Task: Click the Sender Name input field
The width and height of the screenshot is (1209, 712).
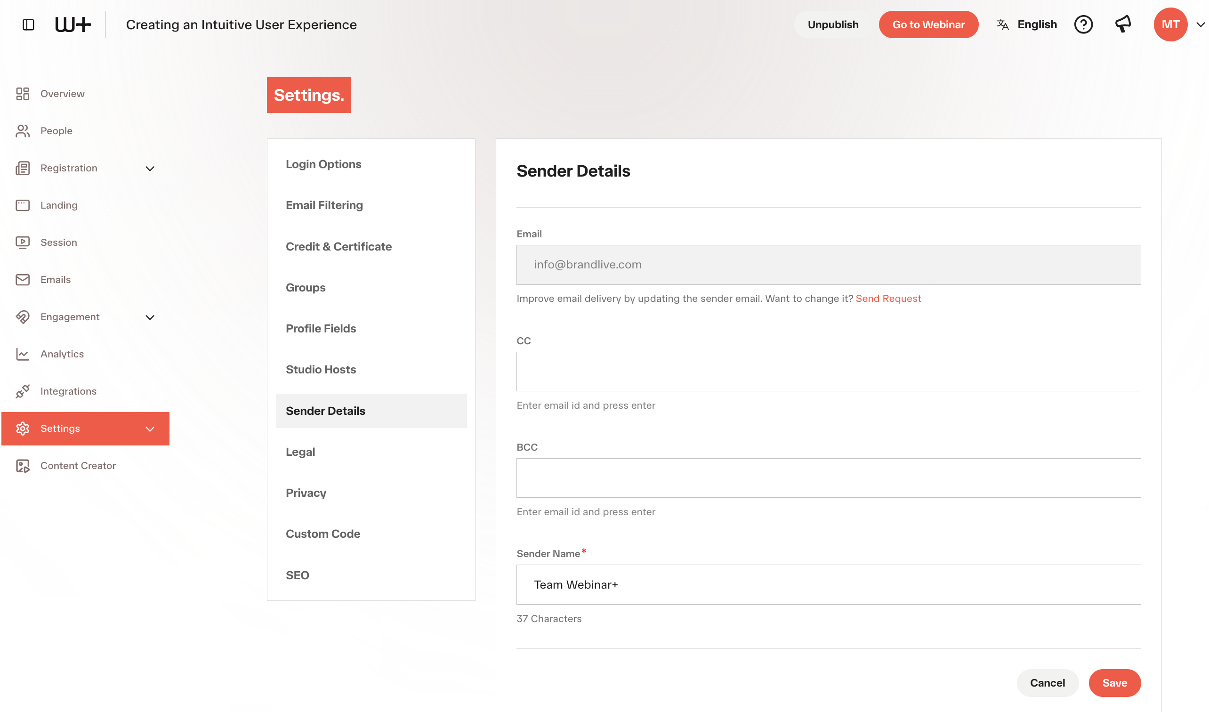Action: pos(829,584)
